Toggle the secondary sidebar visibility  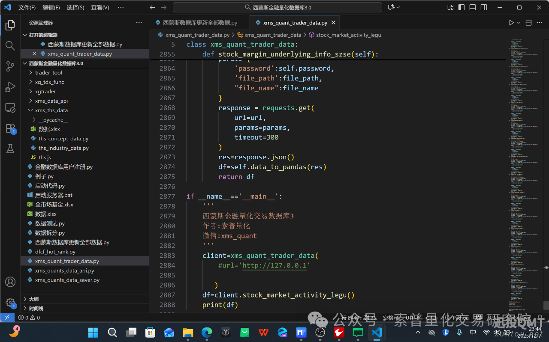pos(484,7)
